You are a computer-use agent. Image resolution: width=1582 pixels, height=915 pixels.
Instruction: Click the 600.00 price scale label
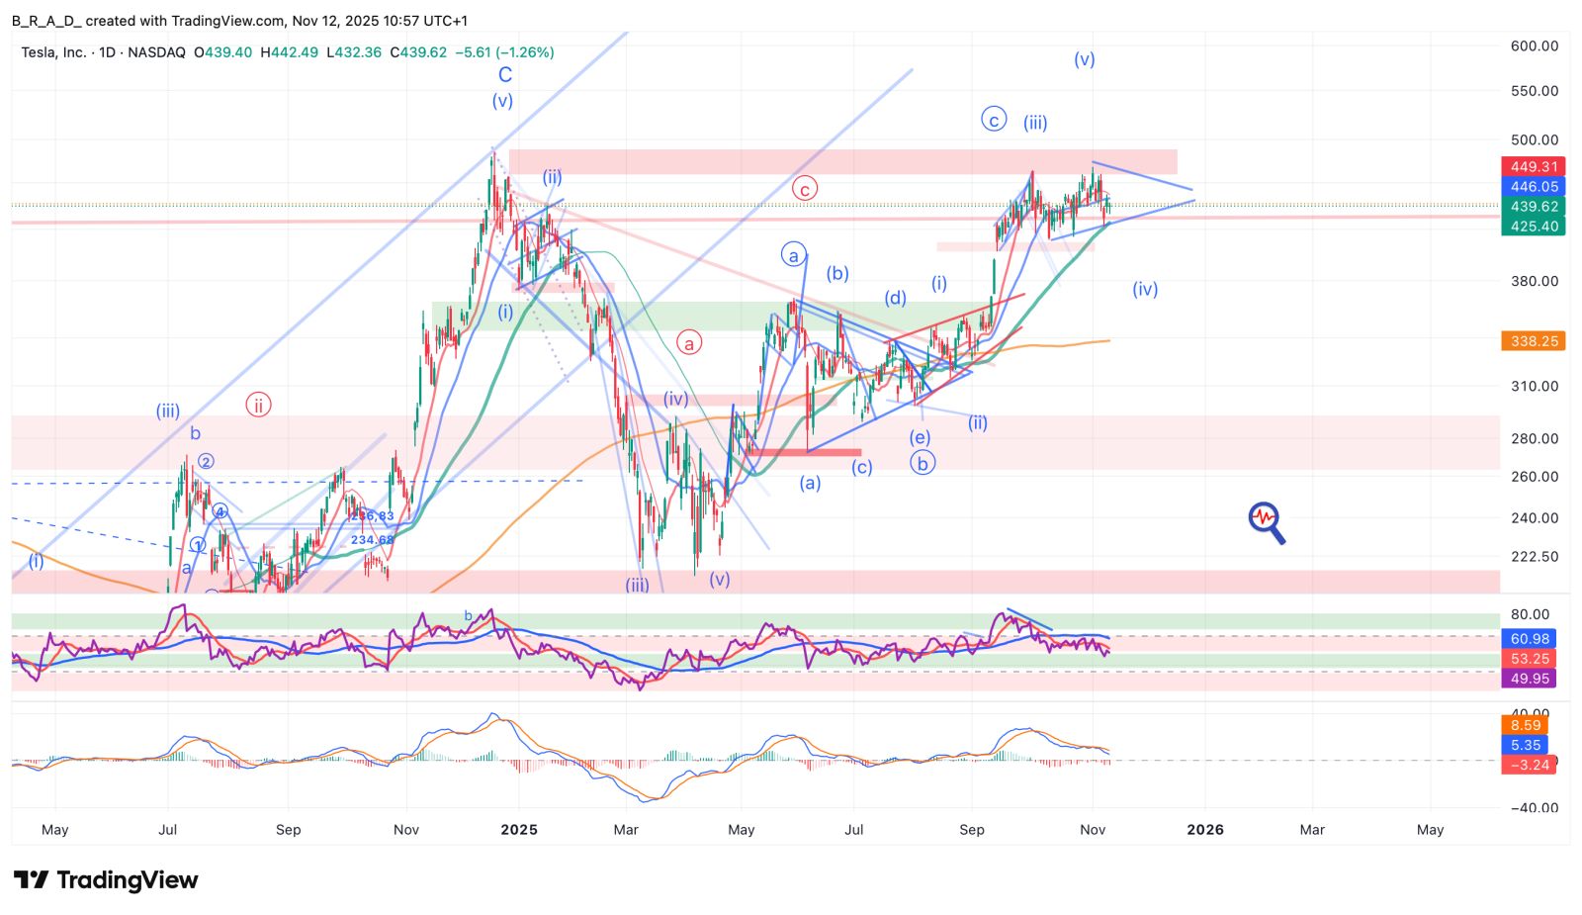click(1535, 46)
